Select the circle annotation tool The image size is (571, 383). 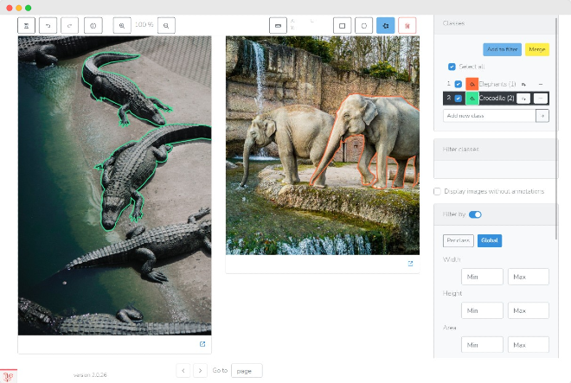pyautogui.click(x=363, y=26)
